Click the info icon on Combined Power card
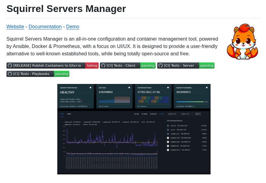The height and width of the screenshot is (183, 266). 168,88
